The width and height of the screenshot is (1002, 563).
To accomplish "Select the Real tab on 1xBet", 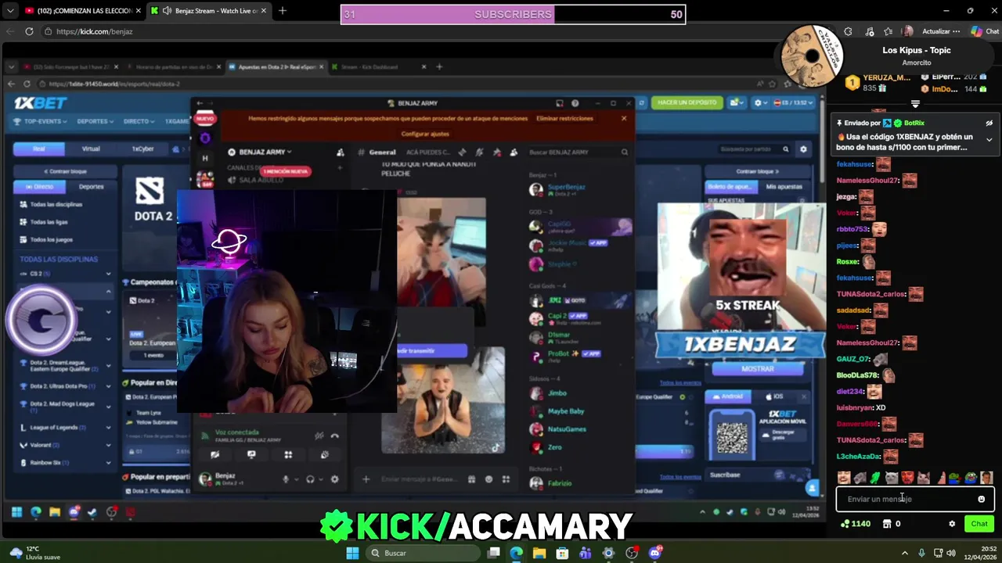I will tap(39, 149).
